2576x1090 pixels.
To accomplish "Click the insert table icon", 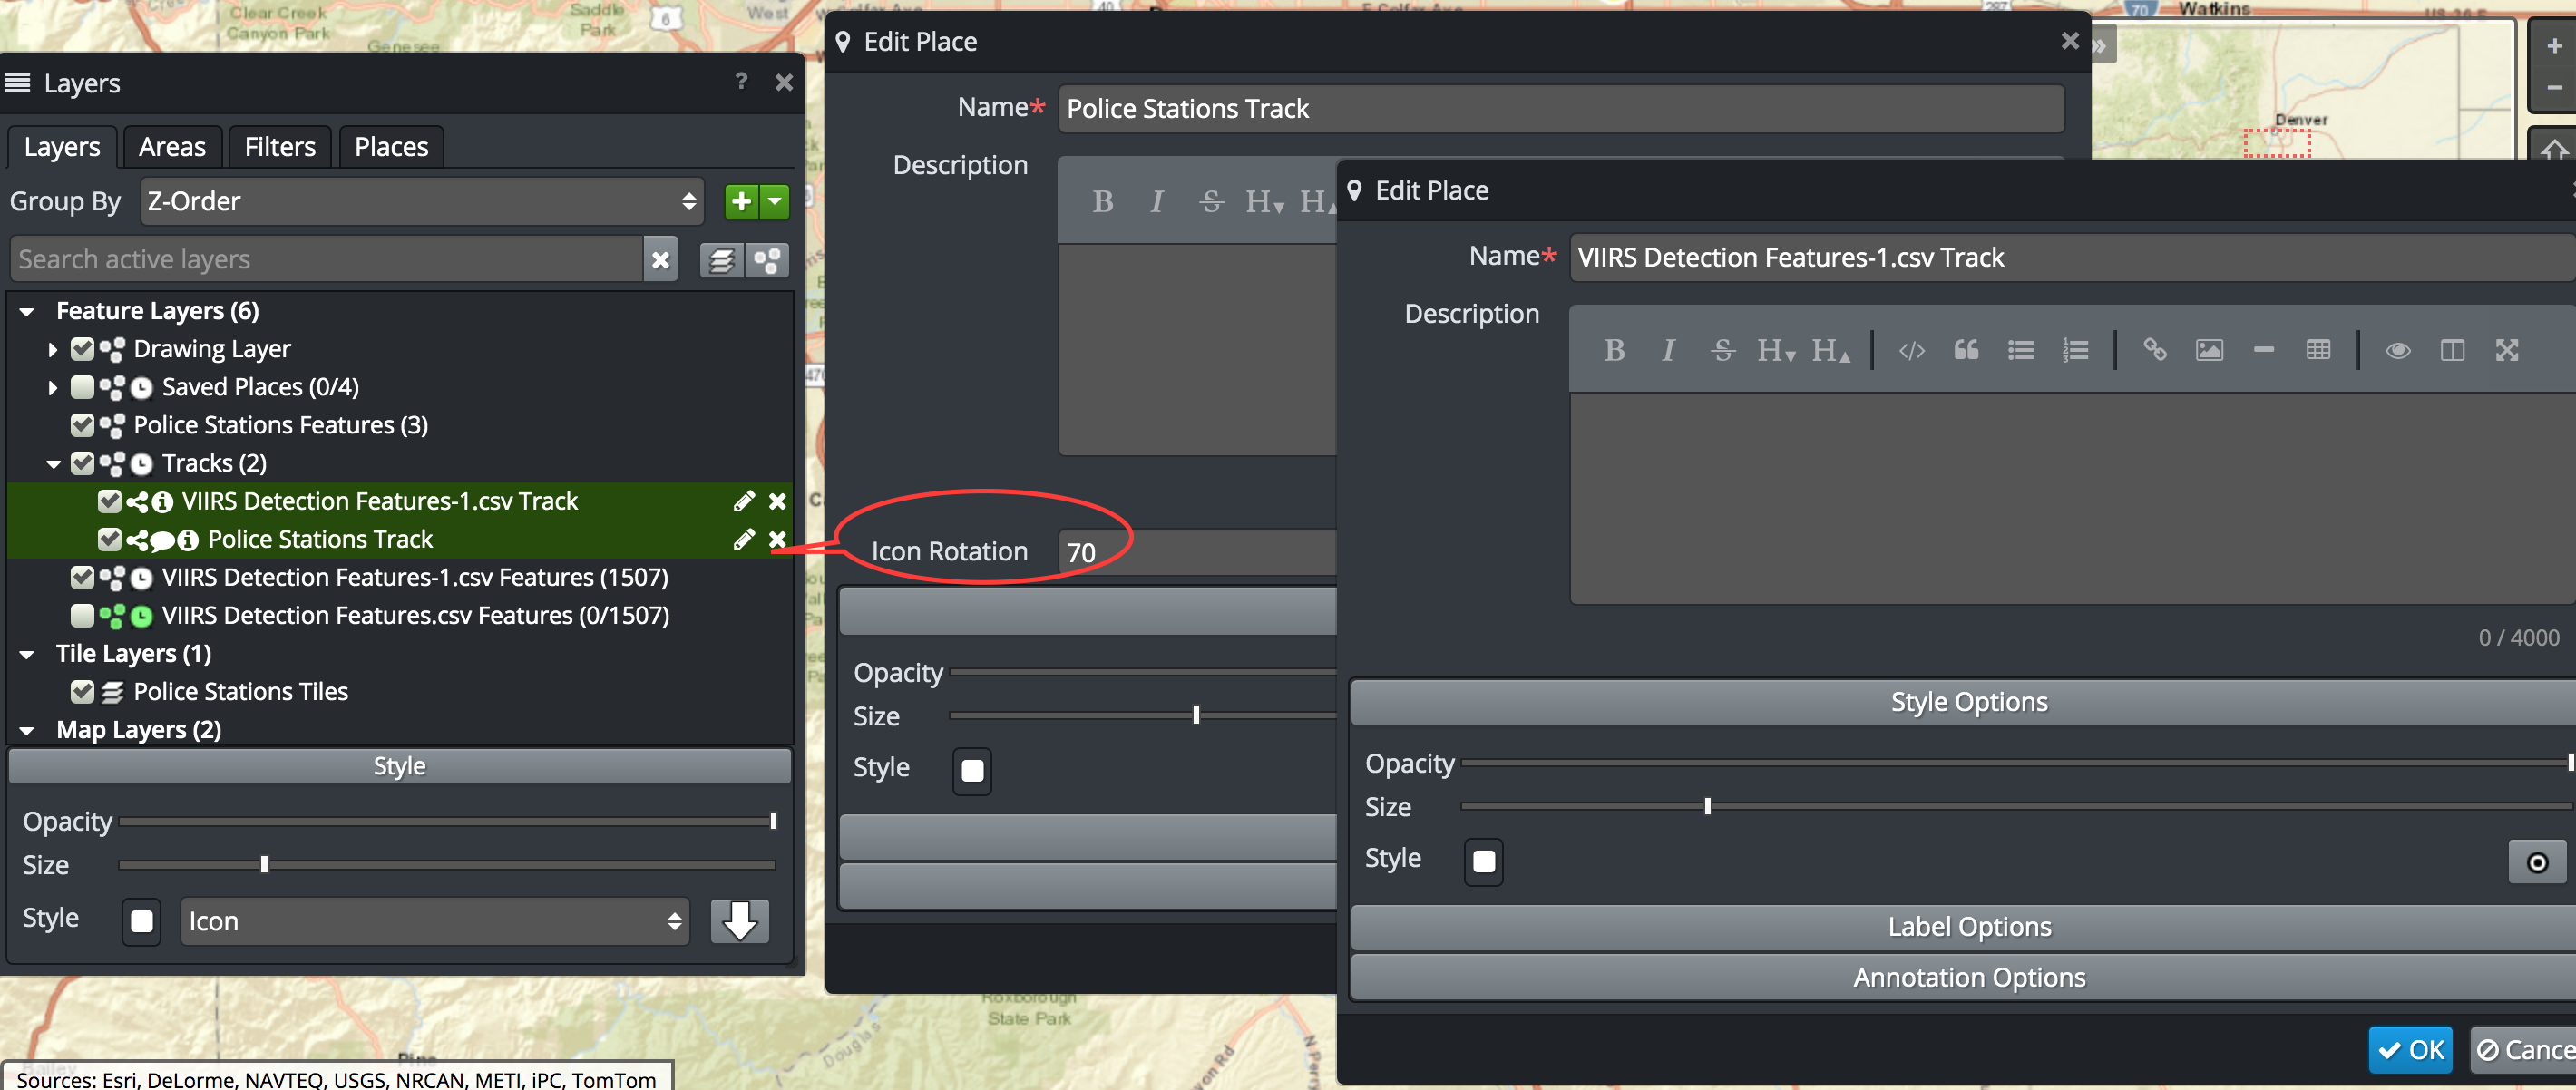I will (2317, 350).
